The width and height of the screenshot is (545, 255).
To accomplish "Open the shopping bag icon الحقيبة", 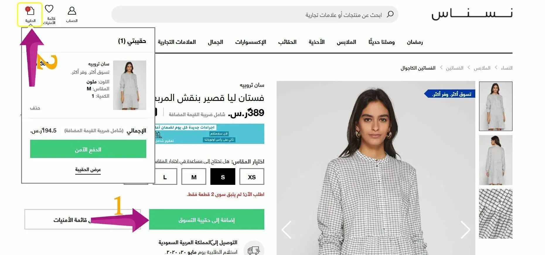I will tap(30, 15).
